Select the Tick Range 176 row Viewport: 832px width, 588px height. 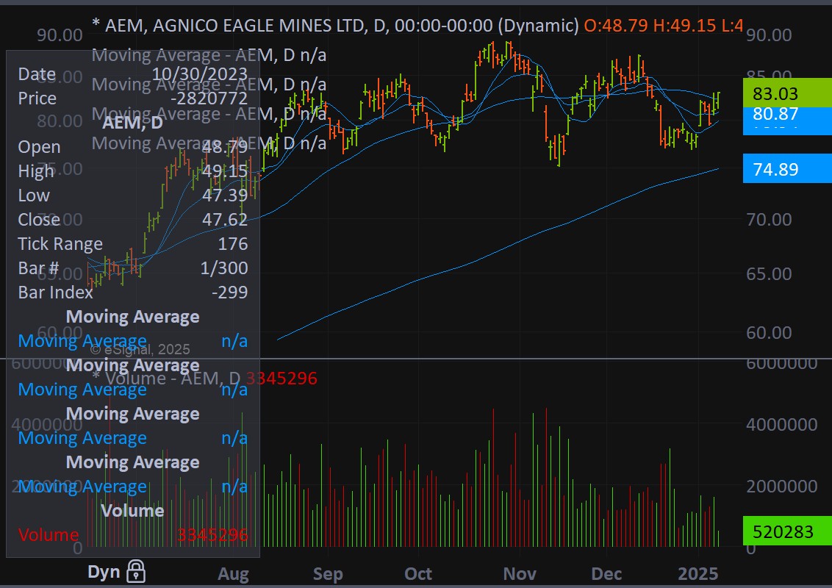click(x=132, y=243)
